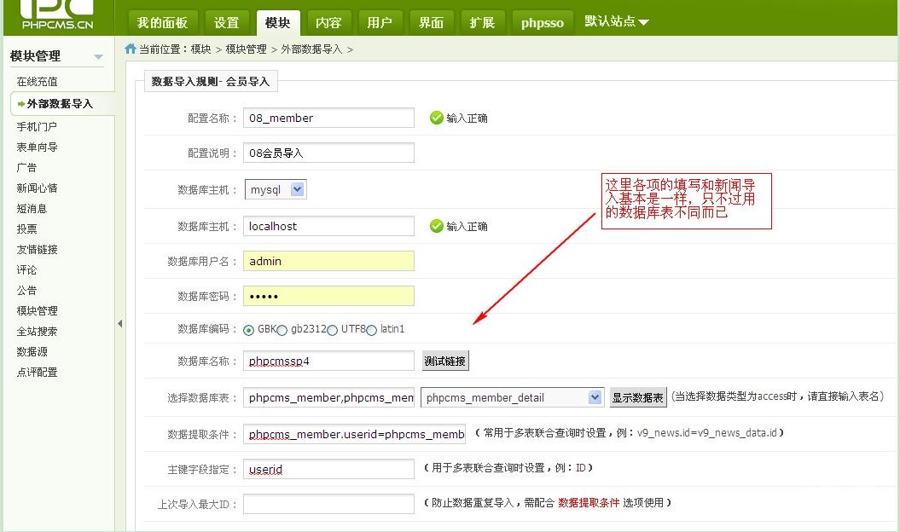Click the 配置名称 input field
The width and height of the screenshot is (900, 532).
click(328, 118)
